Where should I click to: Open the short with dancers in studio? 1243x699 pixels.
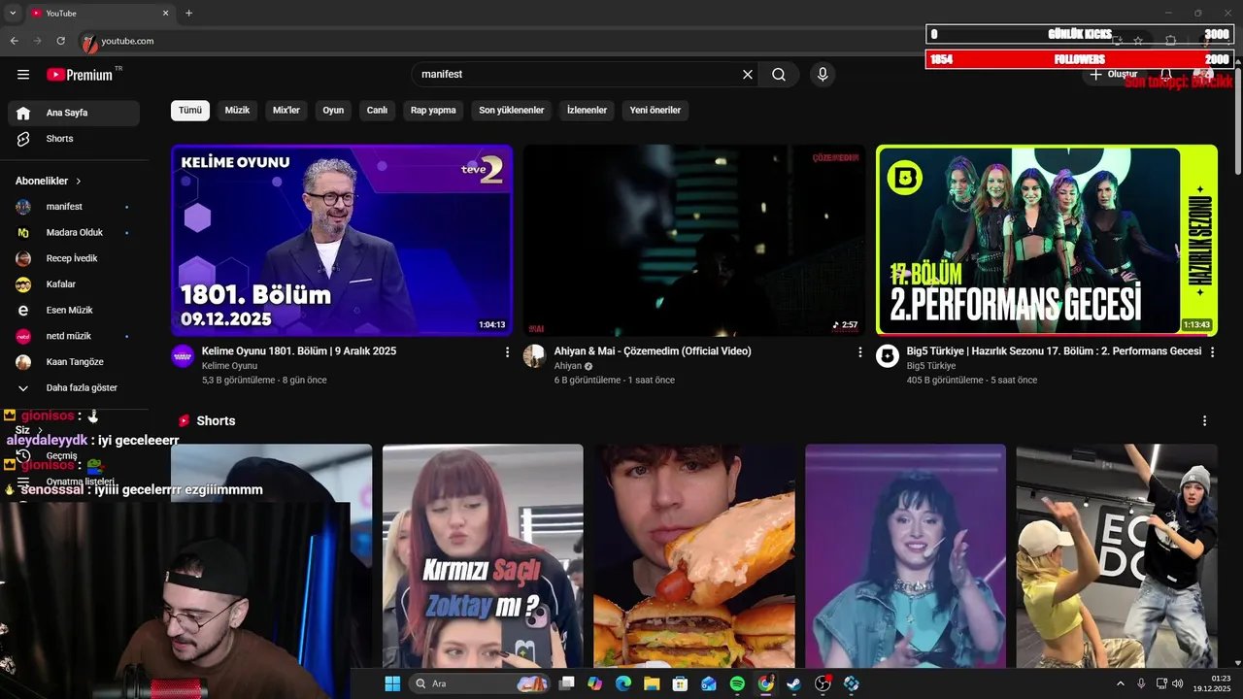pyautogui.click(x=1117, y=555)
